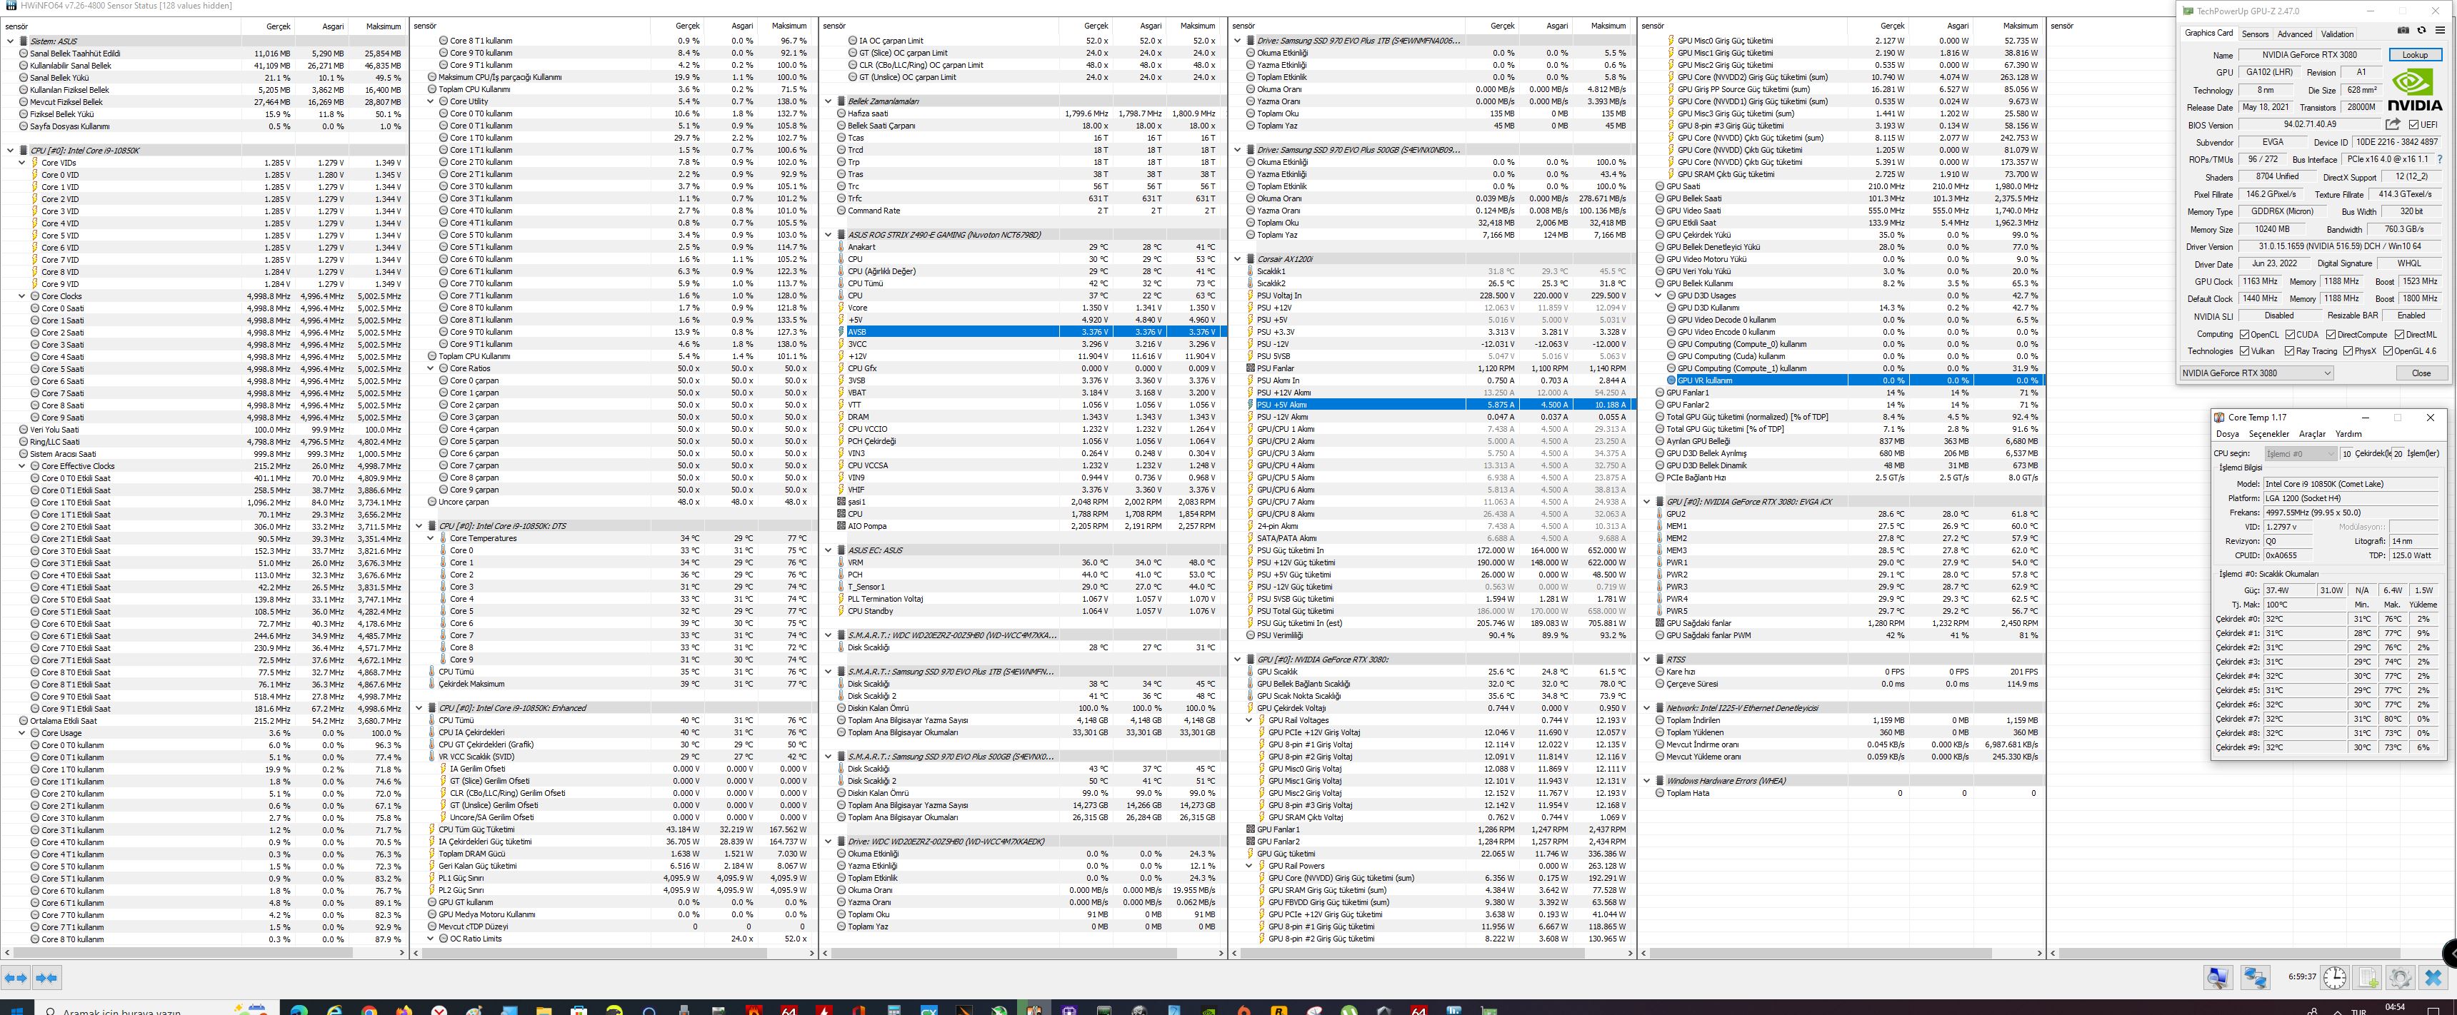Take GPU-Z screenshot with camera icon

coord(2403,31)
